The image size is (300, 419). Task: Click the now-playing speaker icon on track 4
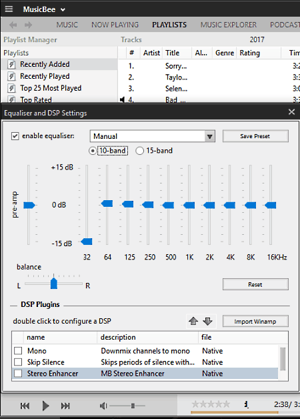tap(122, 99)
